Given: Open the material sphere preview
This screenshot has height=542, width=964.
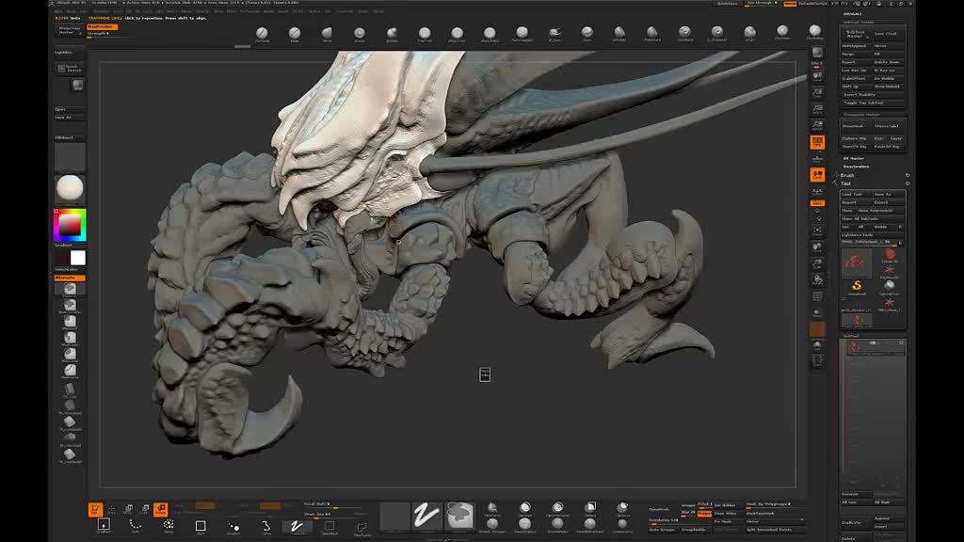Looking at the screenshot, I should (x=70, y=187).
